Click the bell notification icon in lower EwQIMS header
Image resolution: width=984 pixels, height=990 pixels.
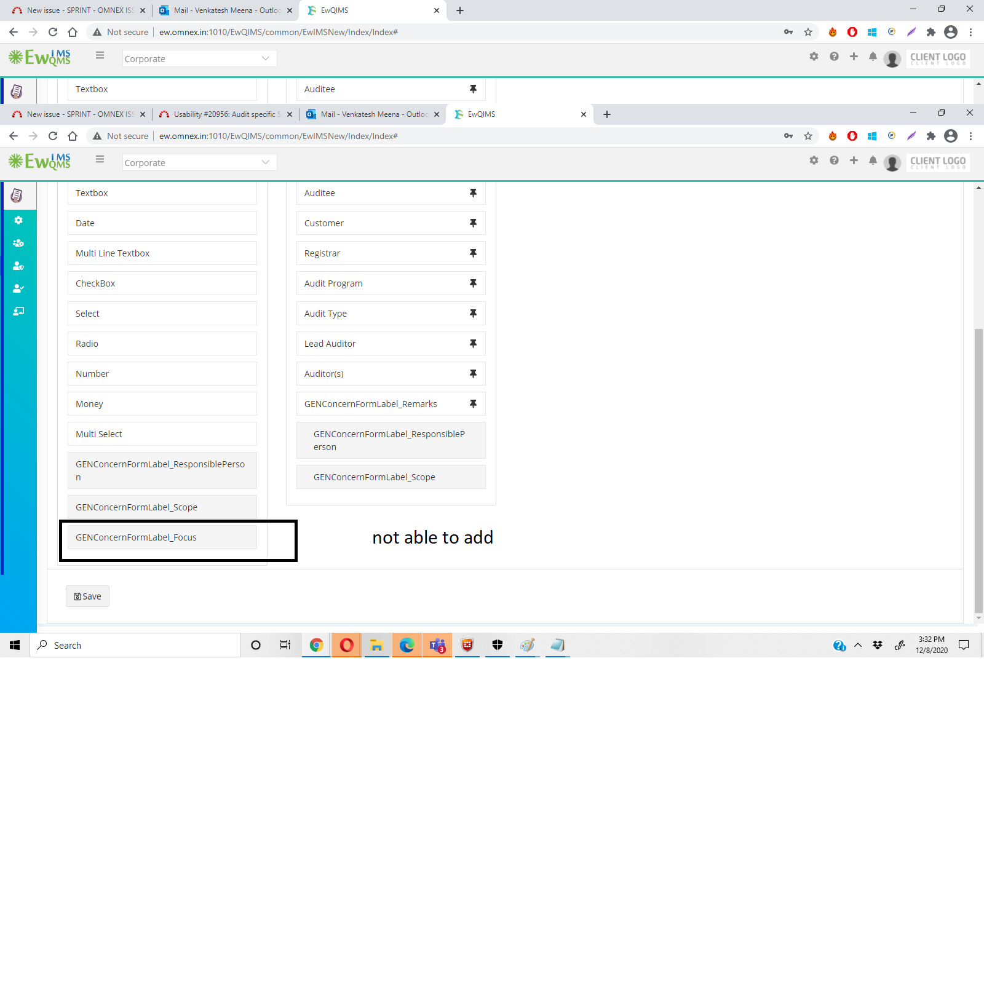[x=873, y=160]
